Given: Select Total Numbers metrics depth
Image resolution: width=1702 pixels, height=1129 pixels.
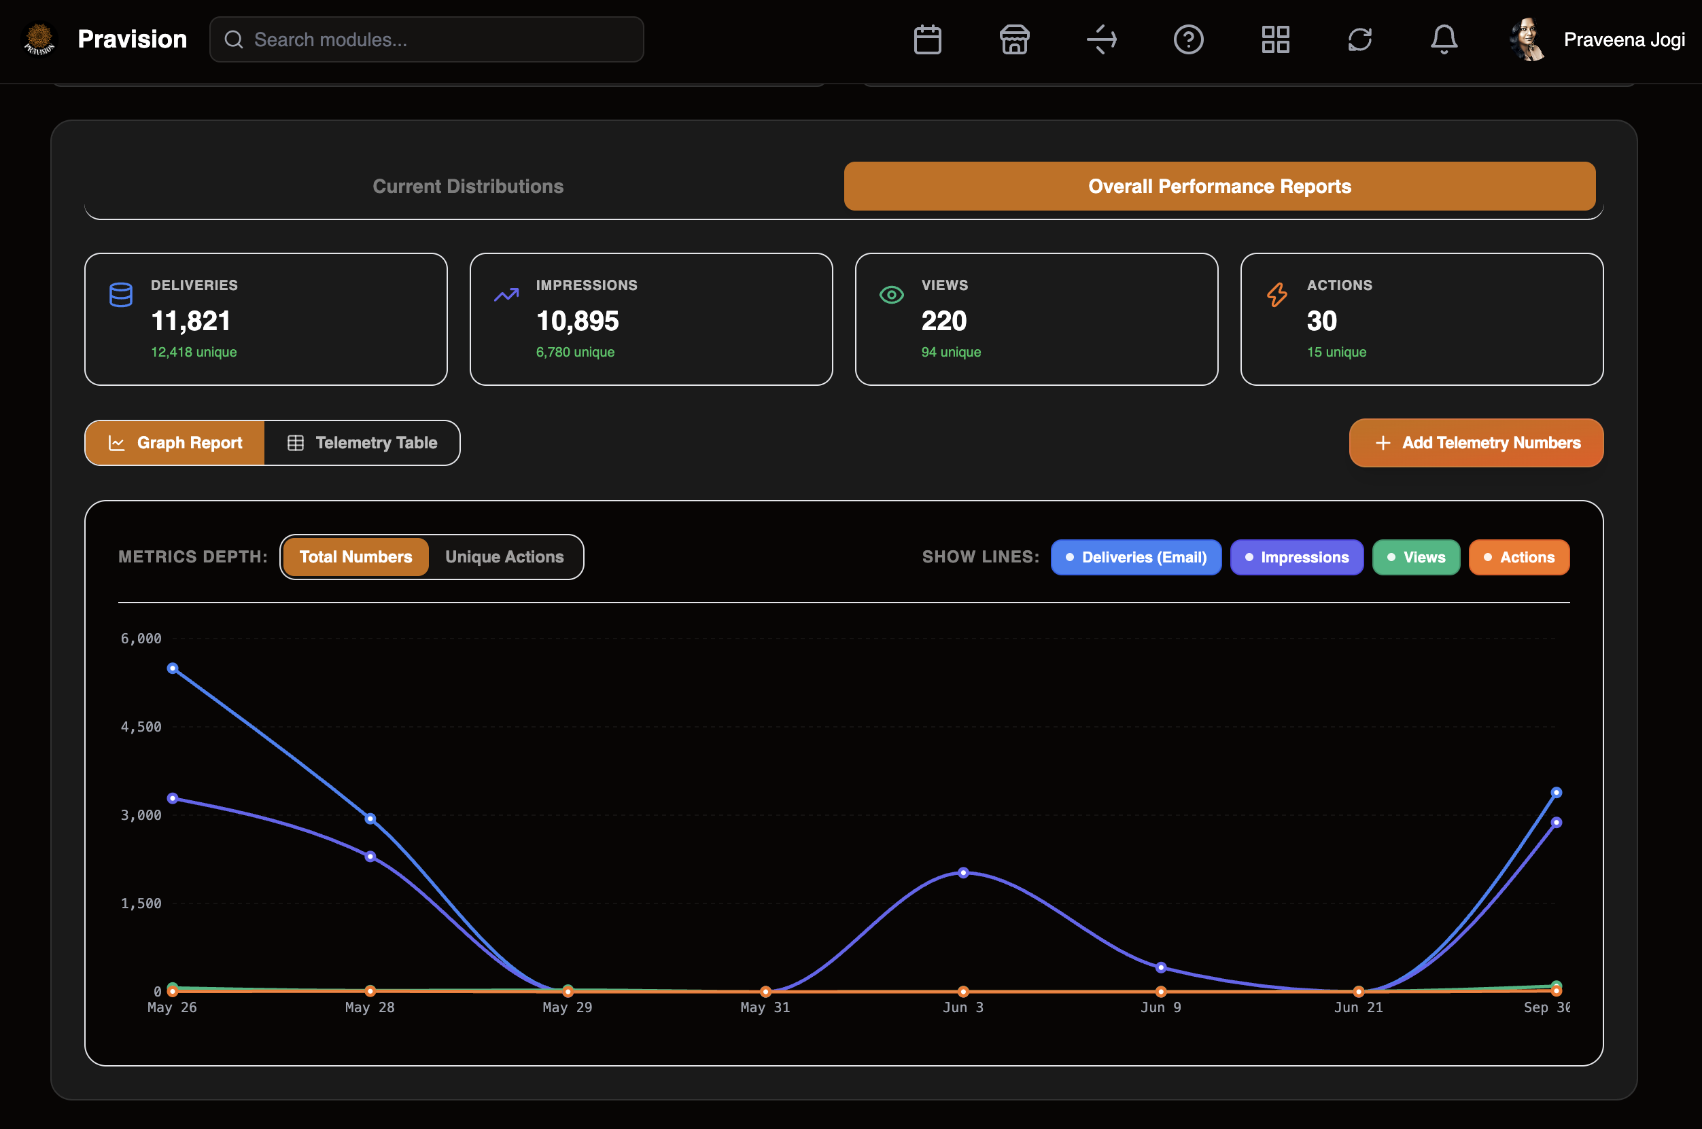Looking at the screenshot, I should (x=355, y=556).
